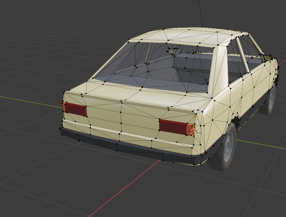
Task: Click the 3D cursor beside right tail light
Action: 194,132
